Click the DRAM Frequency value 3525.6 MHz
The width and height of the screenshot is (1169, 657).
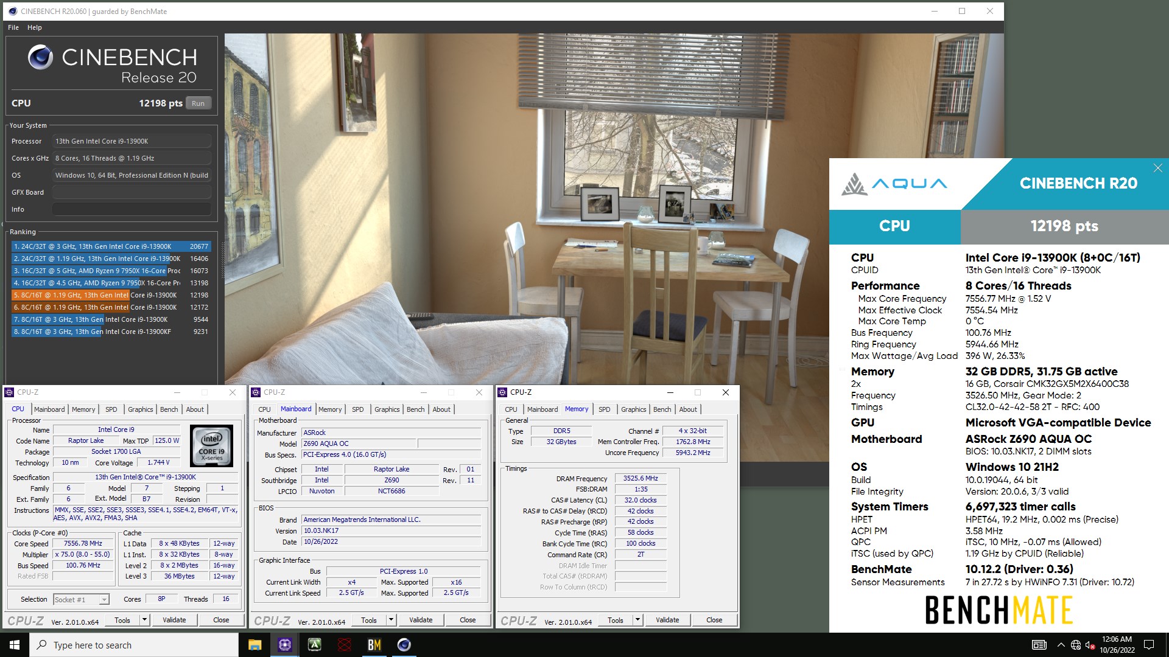coord(641,479)
